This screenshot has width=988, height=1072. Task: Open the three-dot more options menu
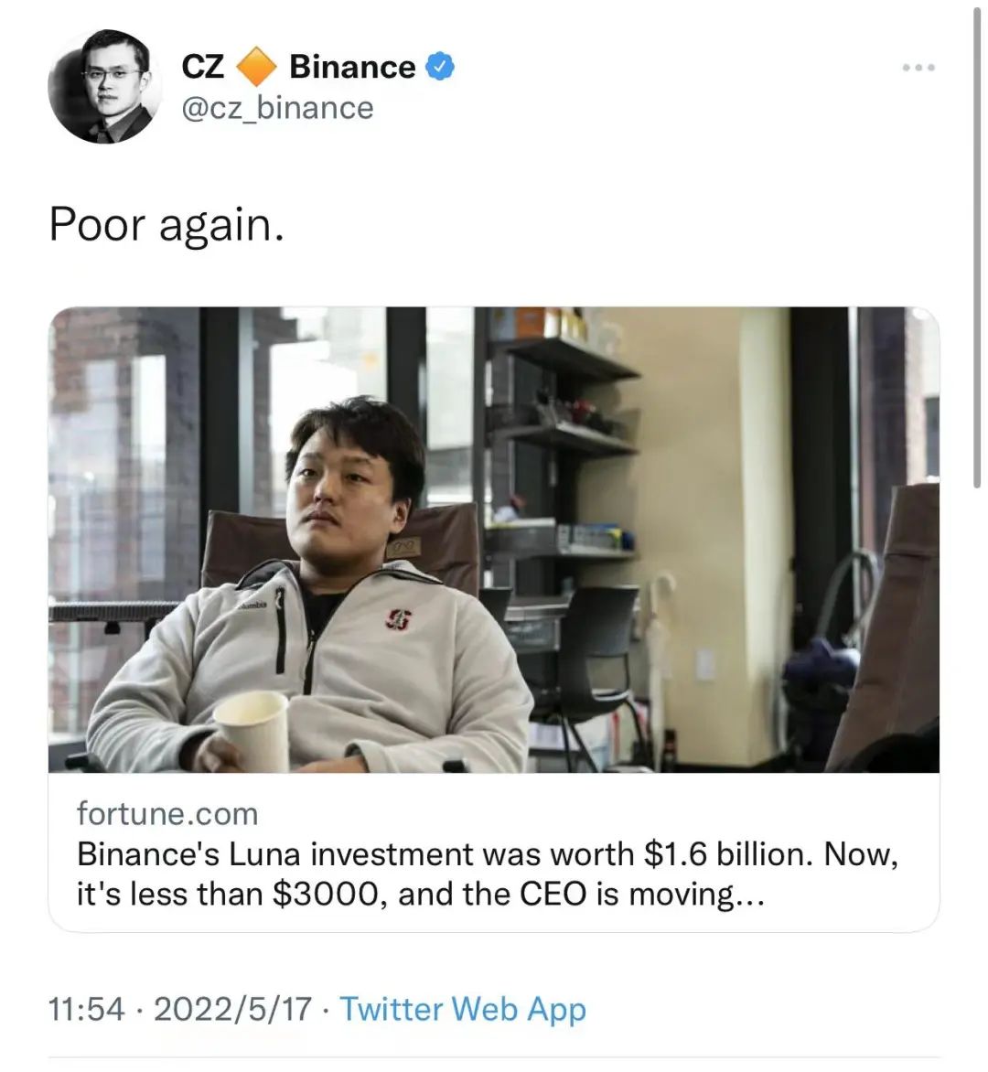coord(918,67)
